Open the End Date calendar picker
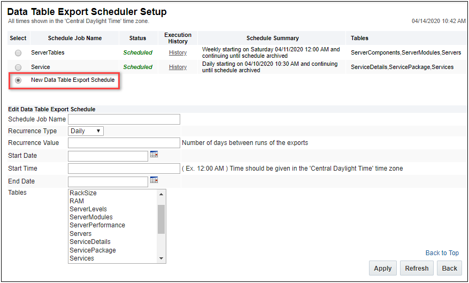 coord(154,180)
